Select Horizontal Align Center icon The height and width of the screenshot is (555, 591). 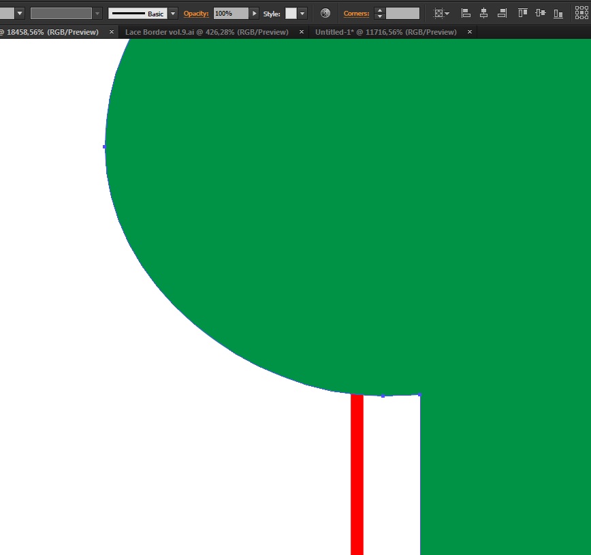(x=483, y=13)
